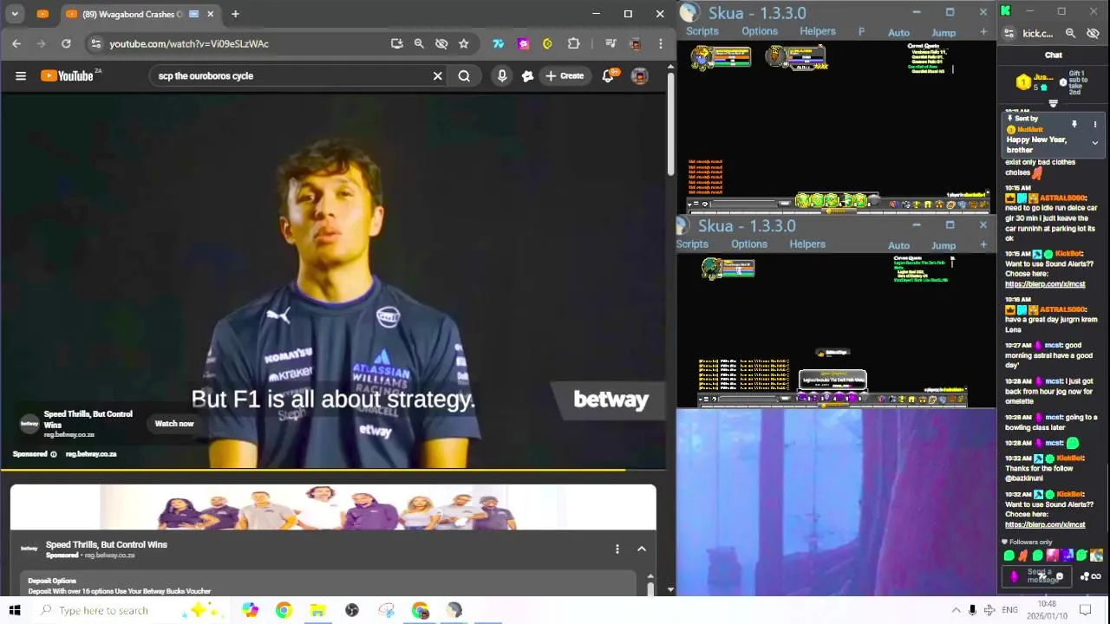1110x624 pixels.
Task: Click Speed Thrills, But Control Wins card title
Action: pos(107,544)
